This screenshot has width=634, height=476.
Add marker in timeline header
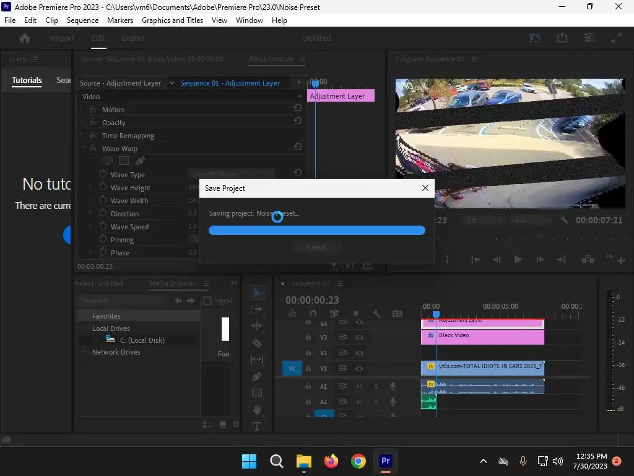pyautogui.click(x=356, y=314)
